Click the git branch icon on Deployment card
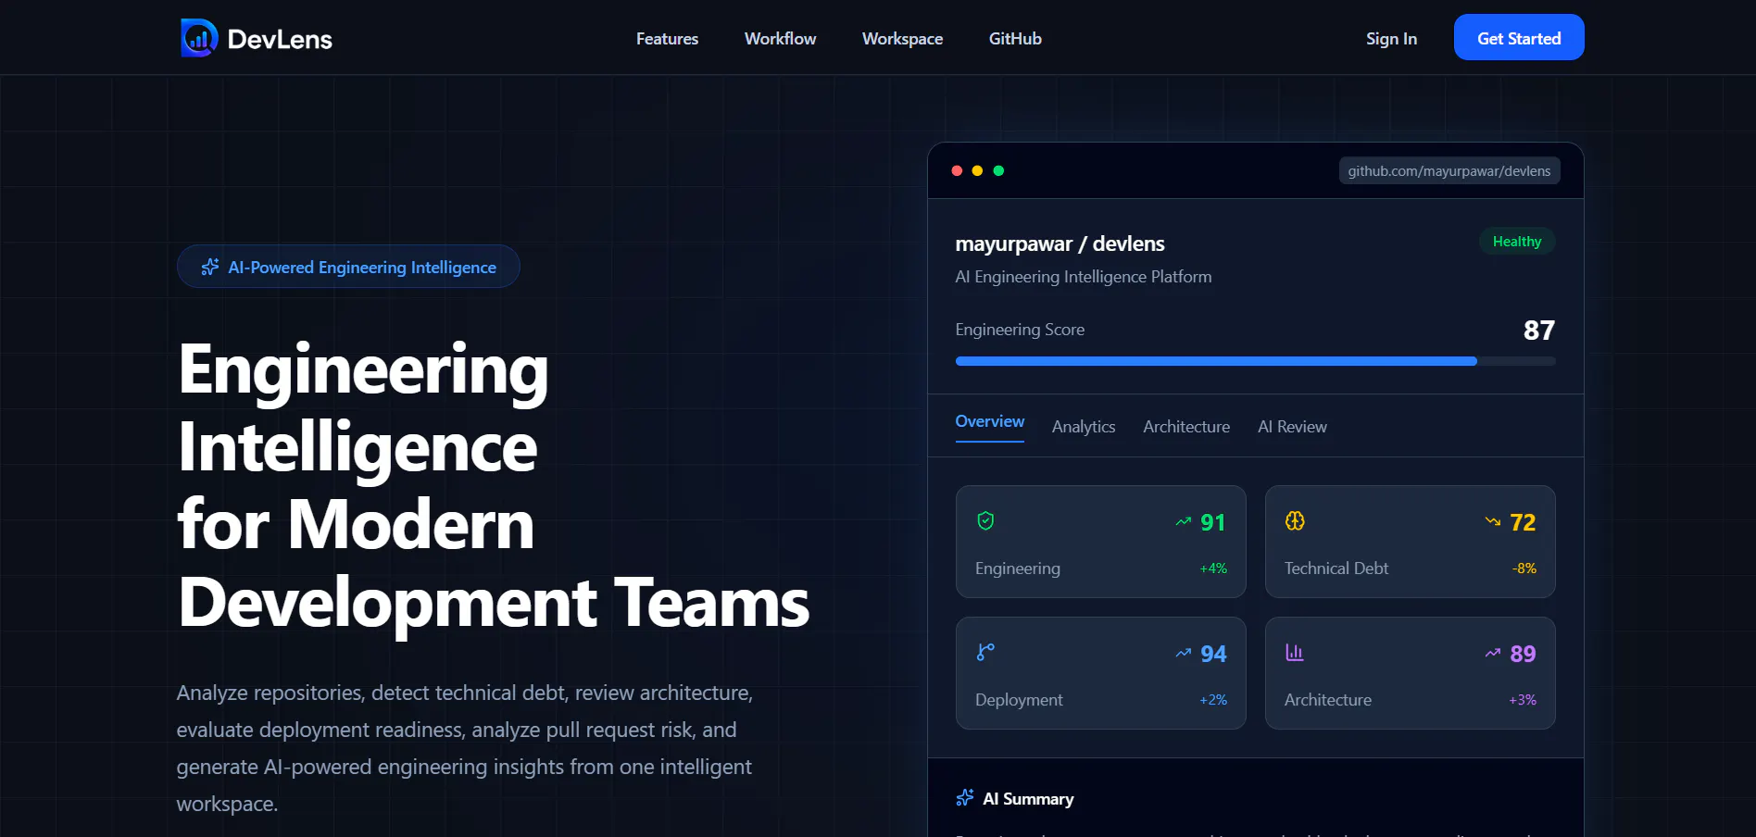This screenshot has width=1756, height=837. 985,653
